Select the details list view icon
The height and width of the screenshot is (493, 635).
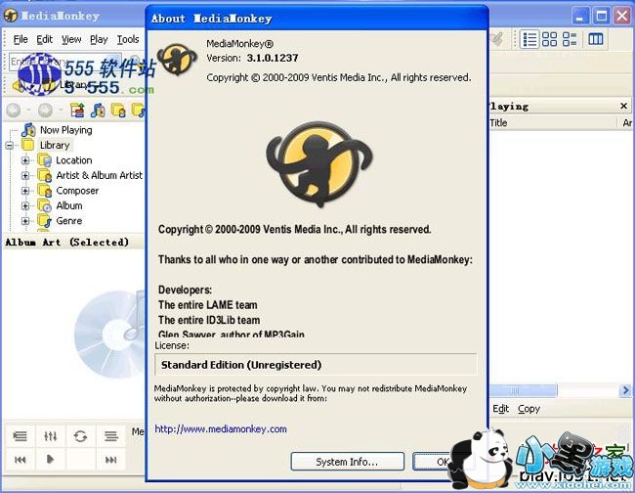tap(529, 39)
